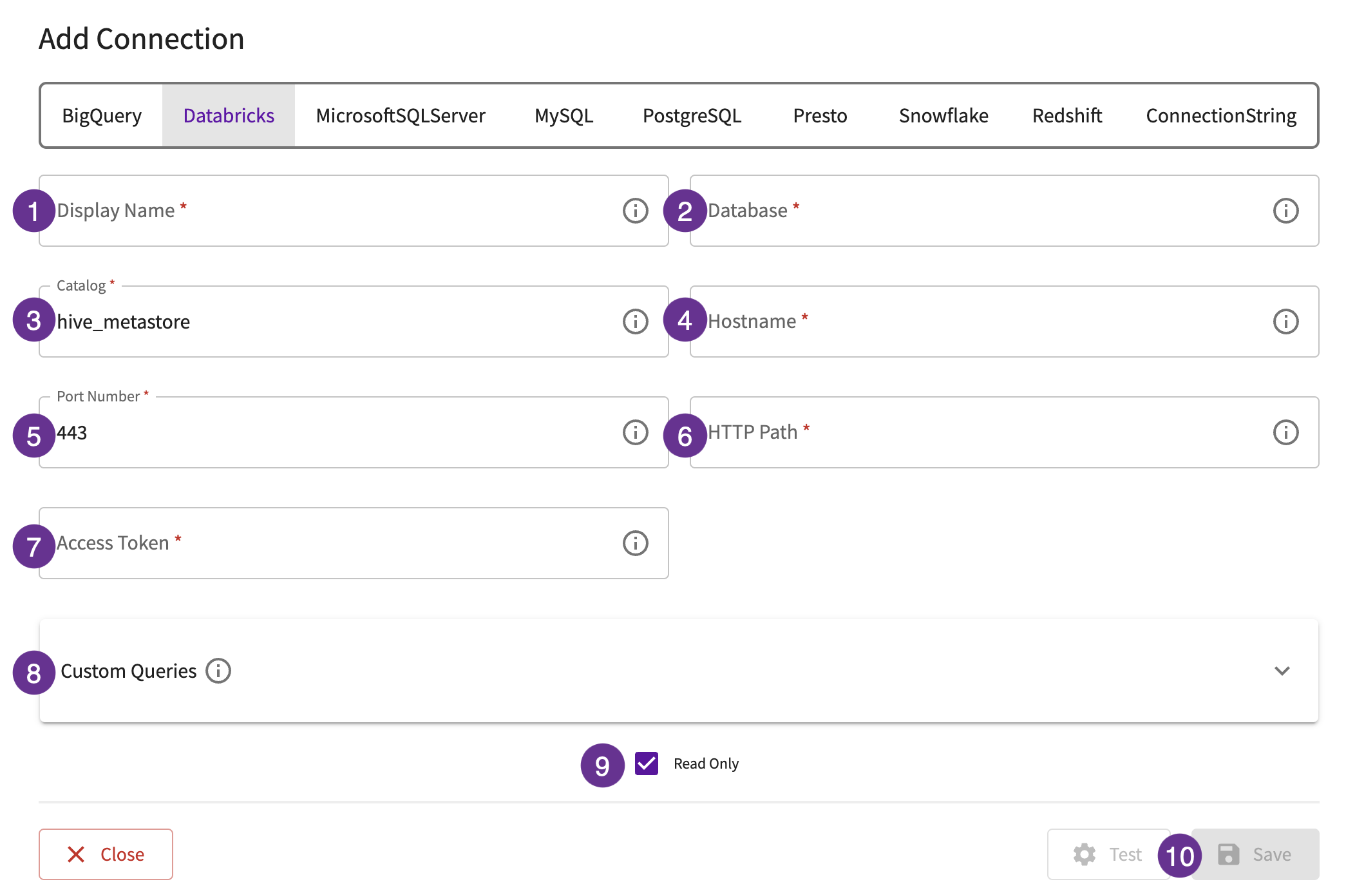Click the Test button

(1109, 853)
